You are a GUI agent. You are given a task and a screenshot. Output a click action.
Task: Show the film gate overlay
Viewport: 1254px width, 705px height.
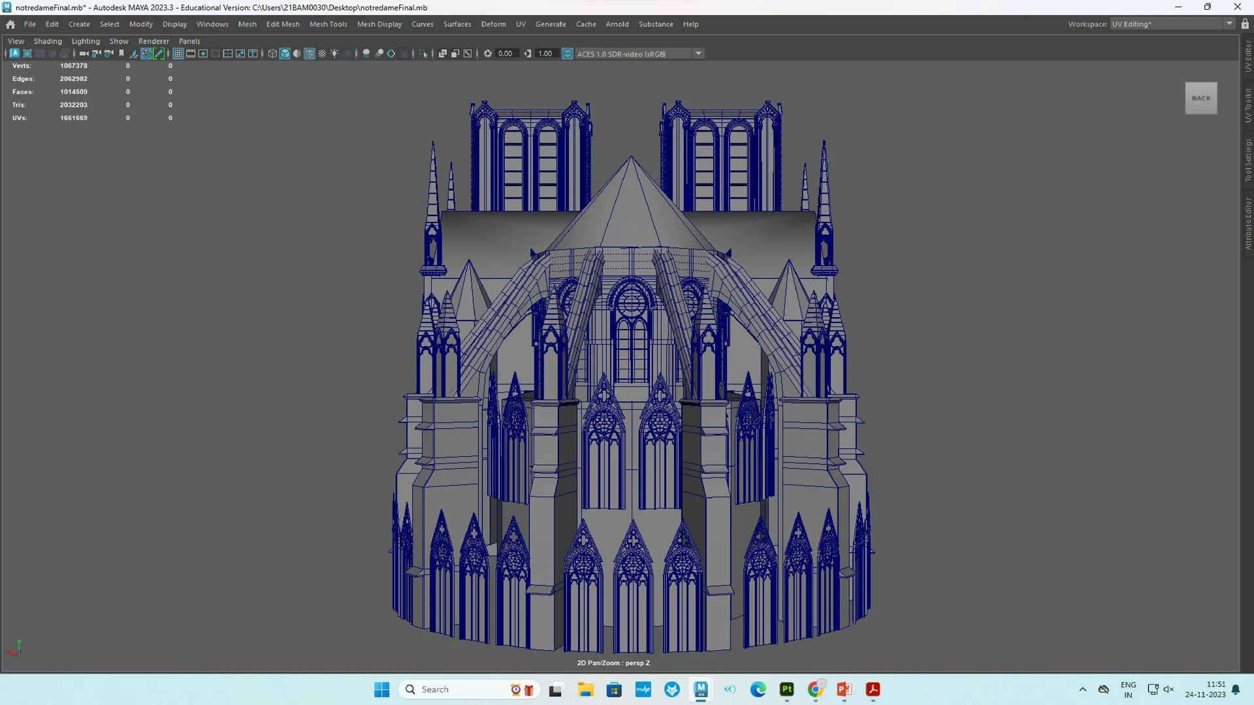point(191,54)
